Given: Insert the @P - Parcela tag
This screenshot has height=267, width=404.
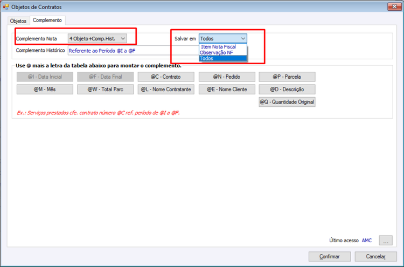Looking at the screenshot, I should click(x=287, y=77).
